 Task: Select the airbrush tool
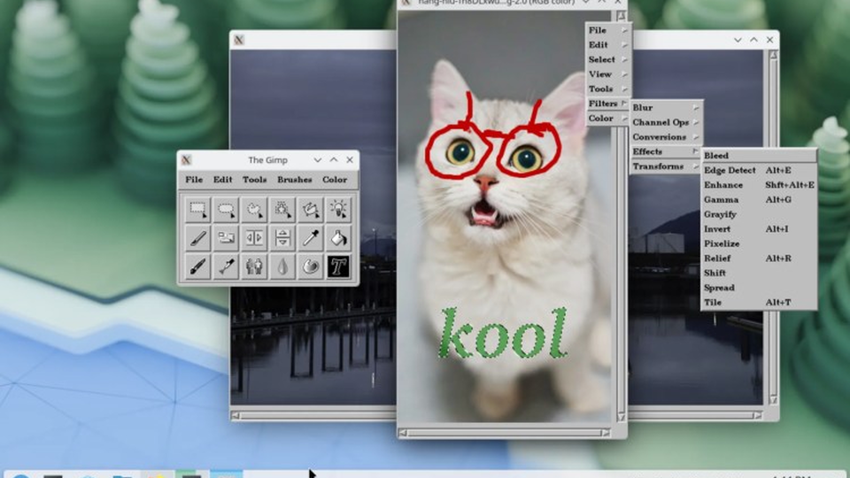click(226, 266)
